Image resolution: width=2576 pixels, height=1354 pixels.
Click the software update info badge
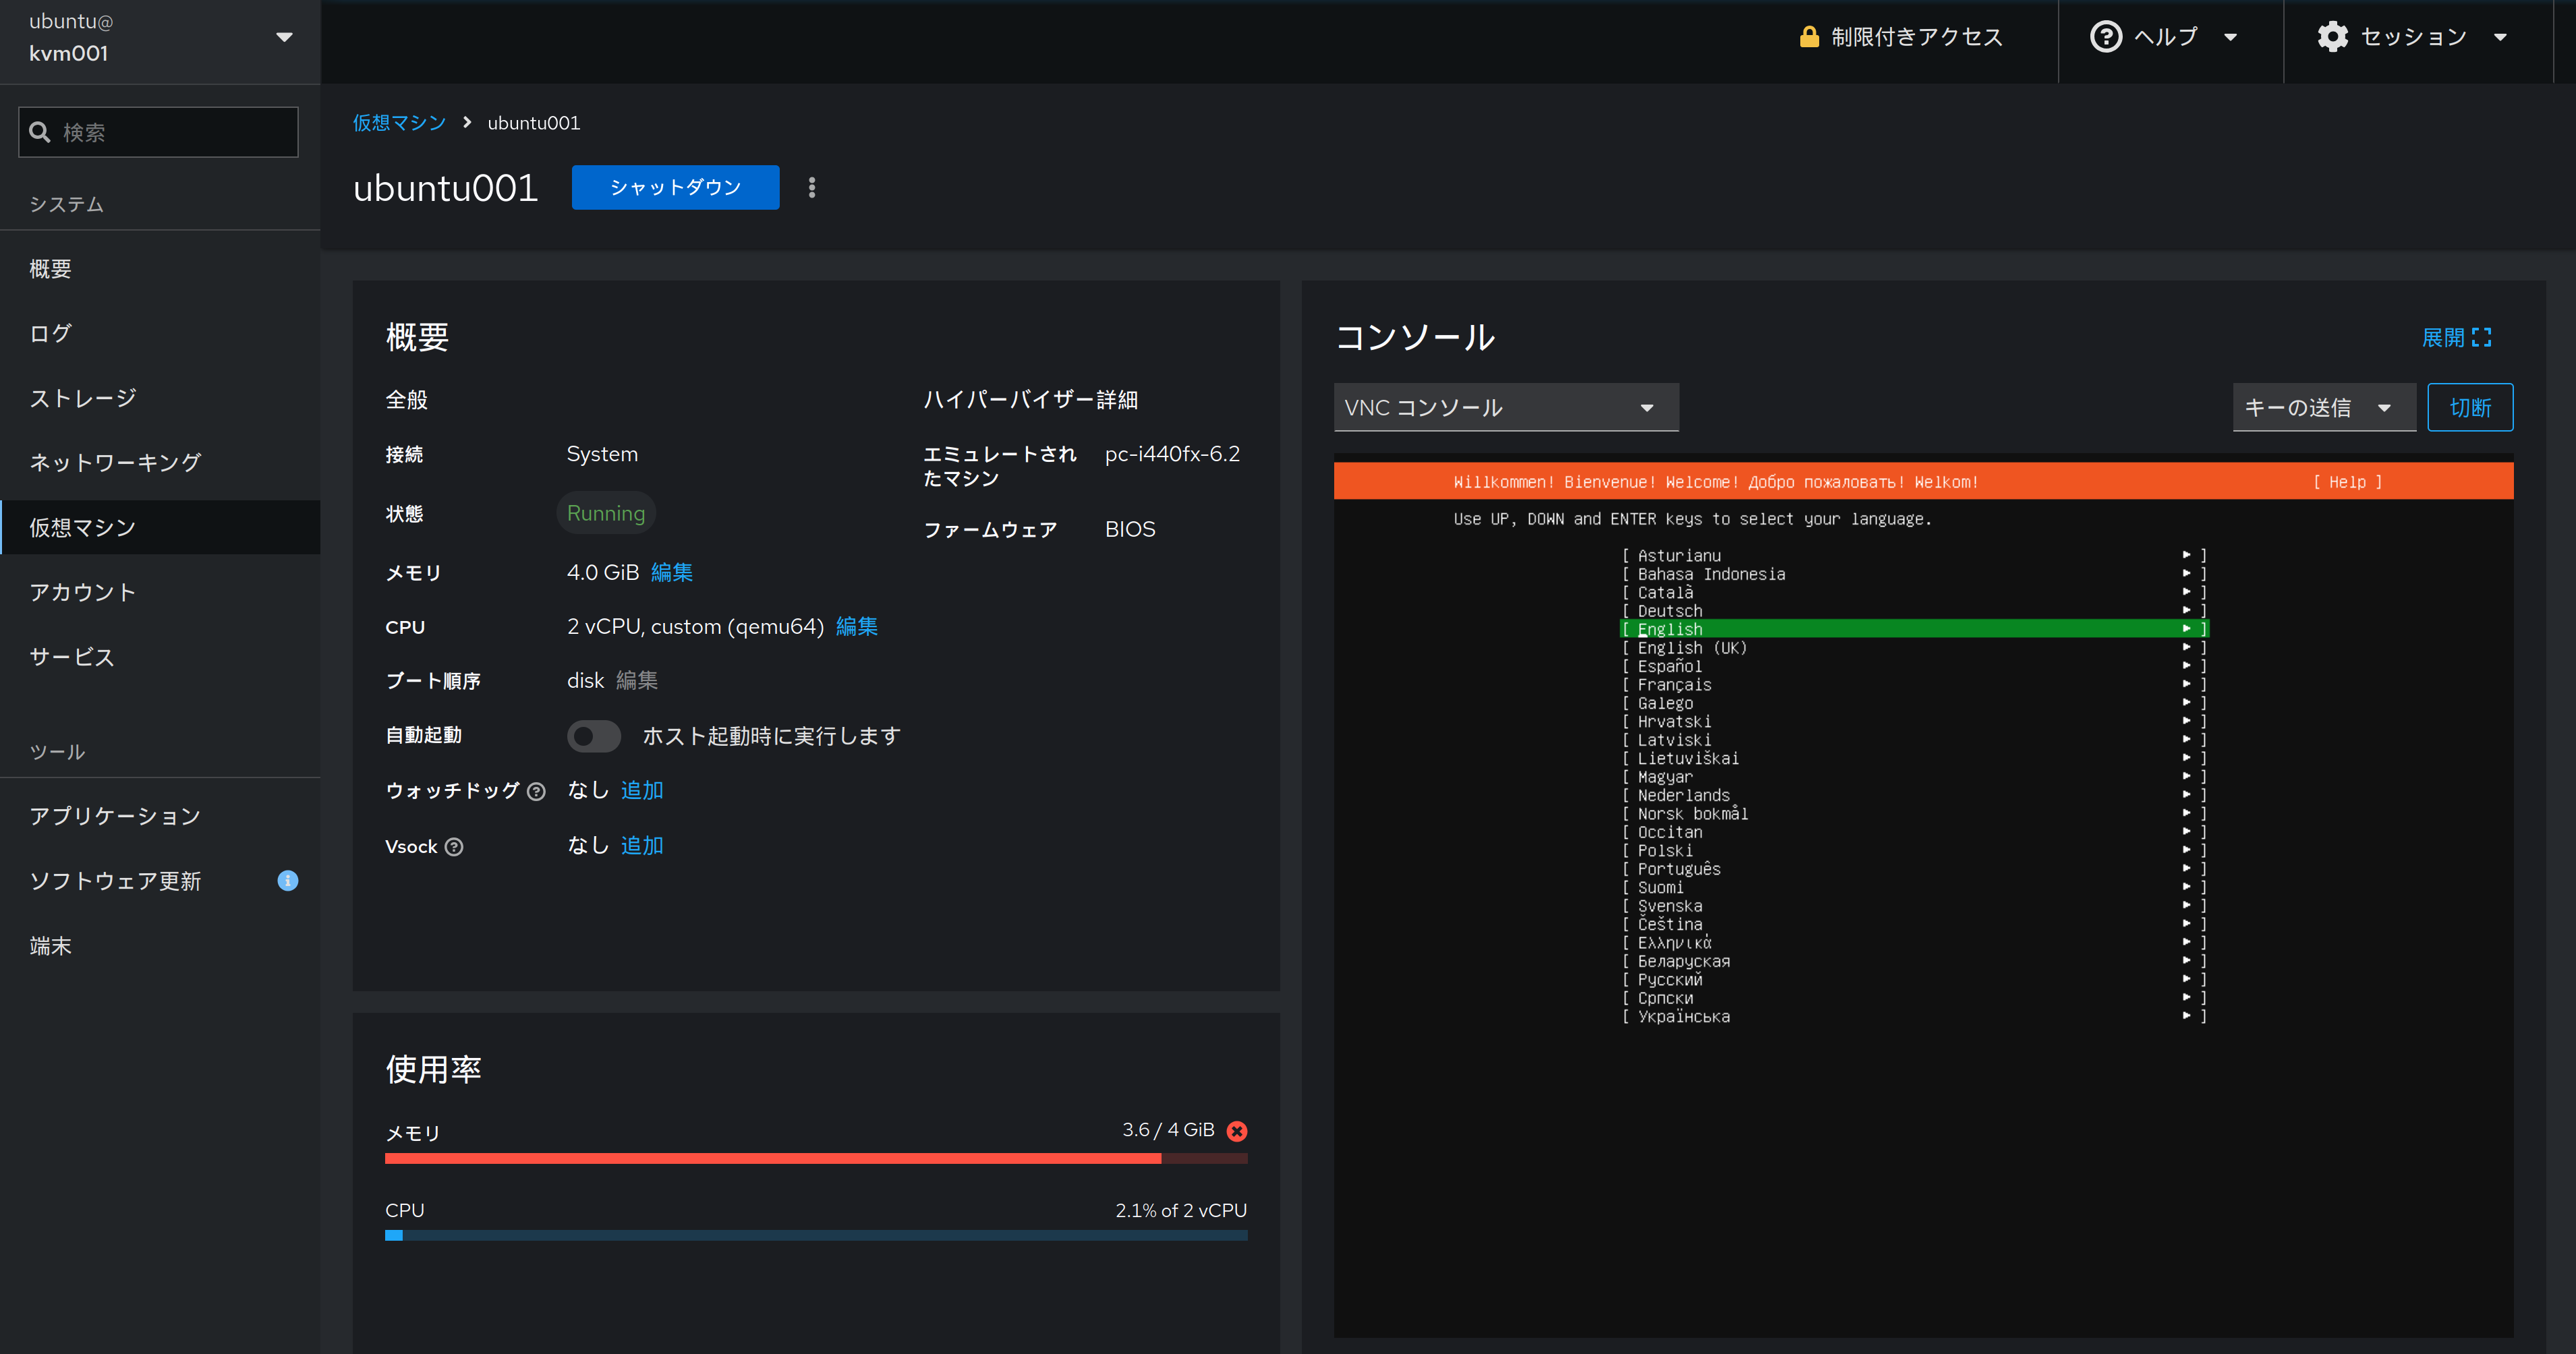coord(287,881)
